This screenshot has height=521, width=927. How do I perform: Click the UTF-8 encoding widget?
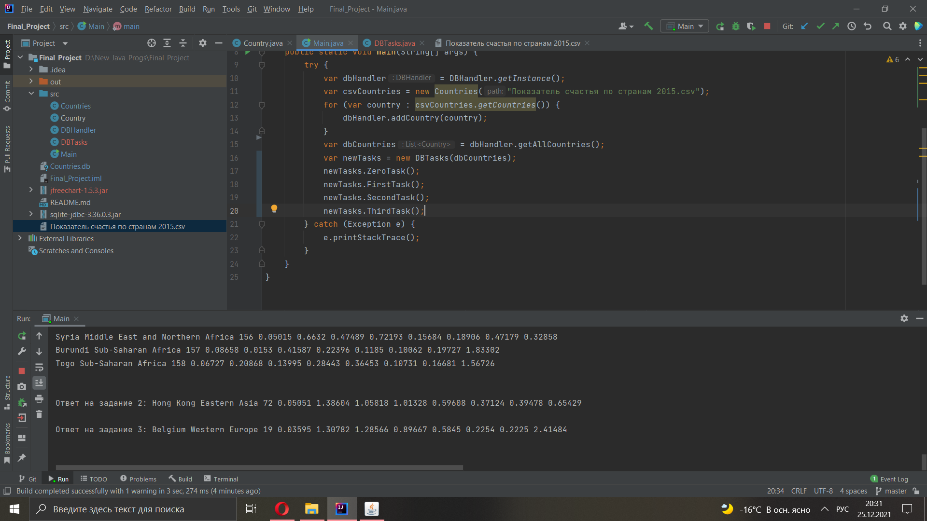(x=823, y=491)
